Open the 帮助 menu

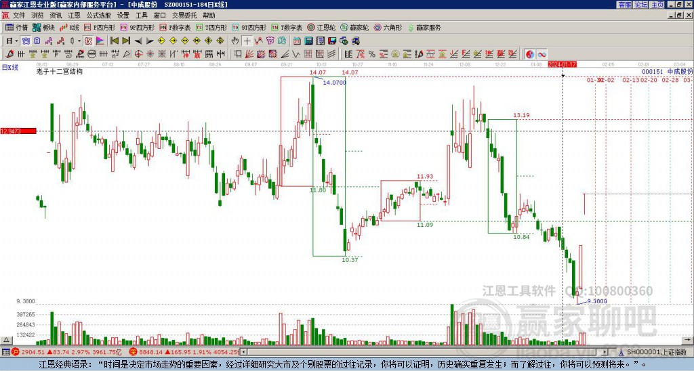[x=209, y=16]
